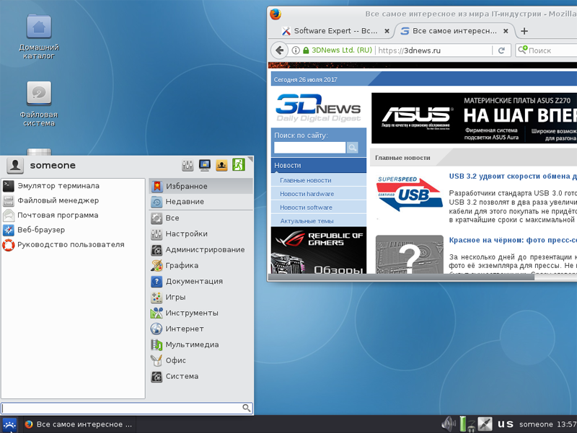Click the Firefox back arrow button
The image size is (577, 433).
click(x=280, y=50)
